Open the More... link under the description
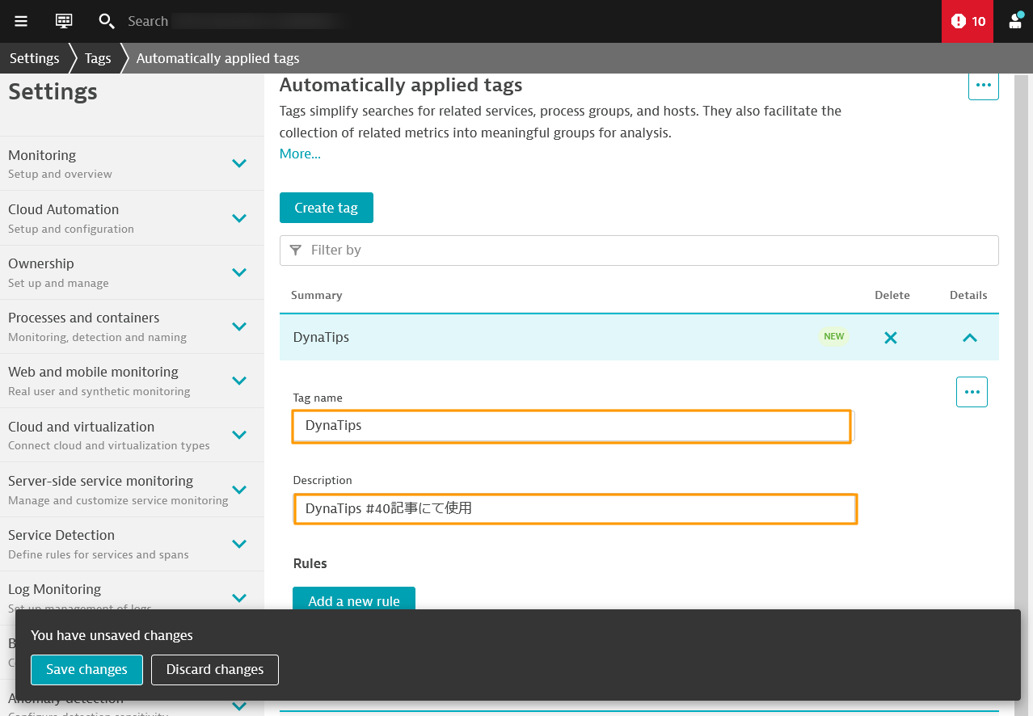The height and width of the screenshot is (716, 1033). pyautogui.click(x=299, y=154)
